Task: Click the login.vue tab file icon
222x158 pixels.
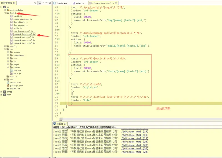Action: tap(54, 3)
